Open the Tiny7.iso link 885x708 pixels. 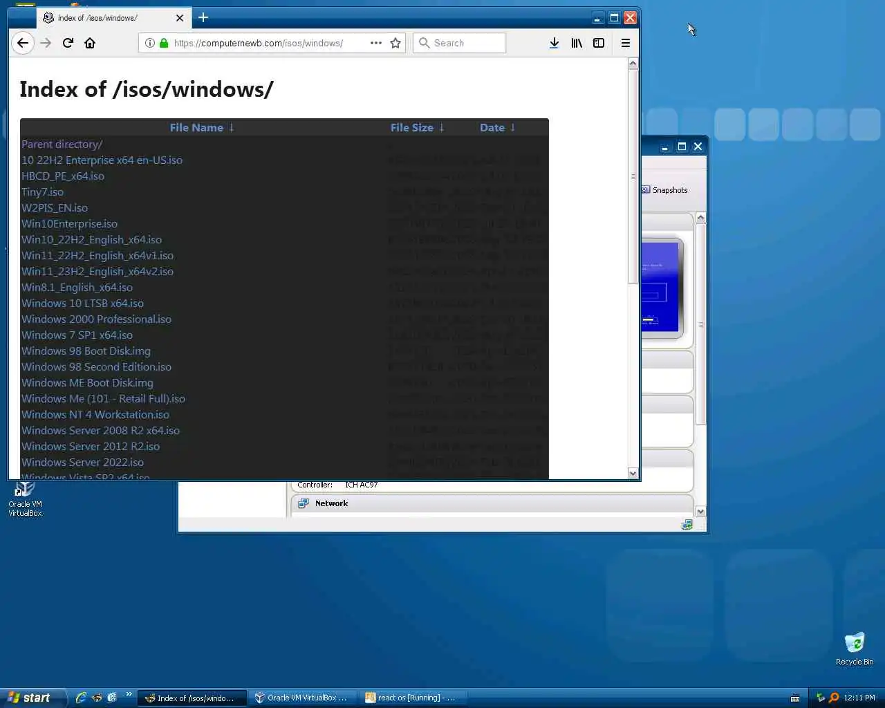[x=42, y=192]
